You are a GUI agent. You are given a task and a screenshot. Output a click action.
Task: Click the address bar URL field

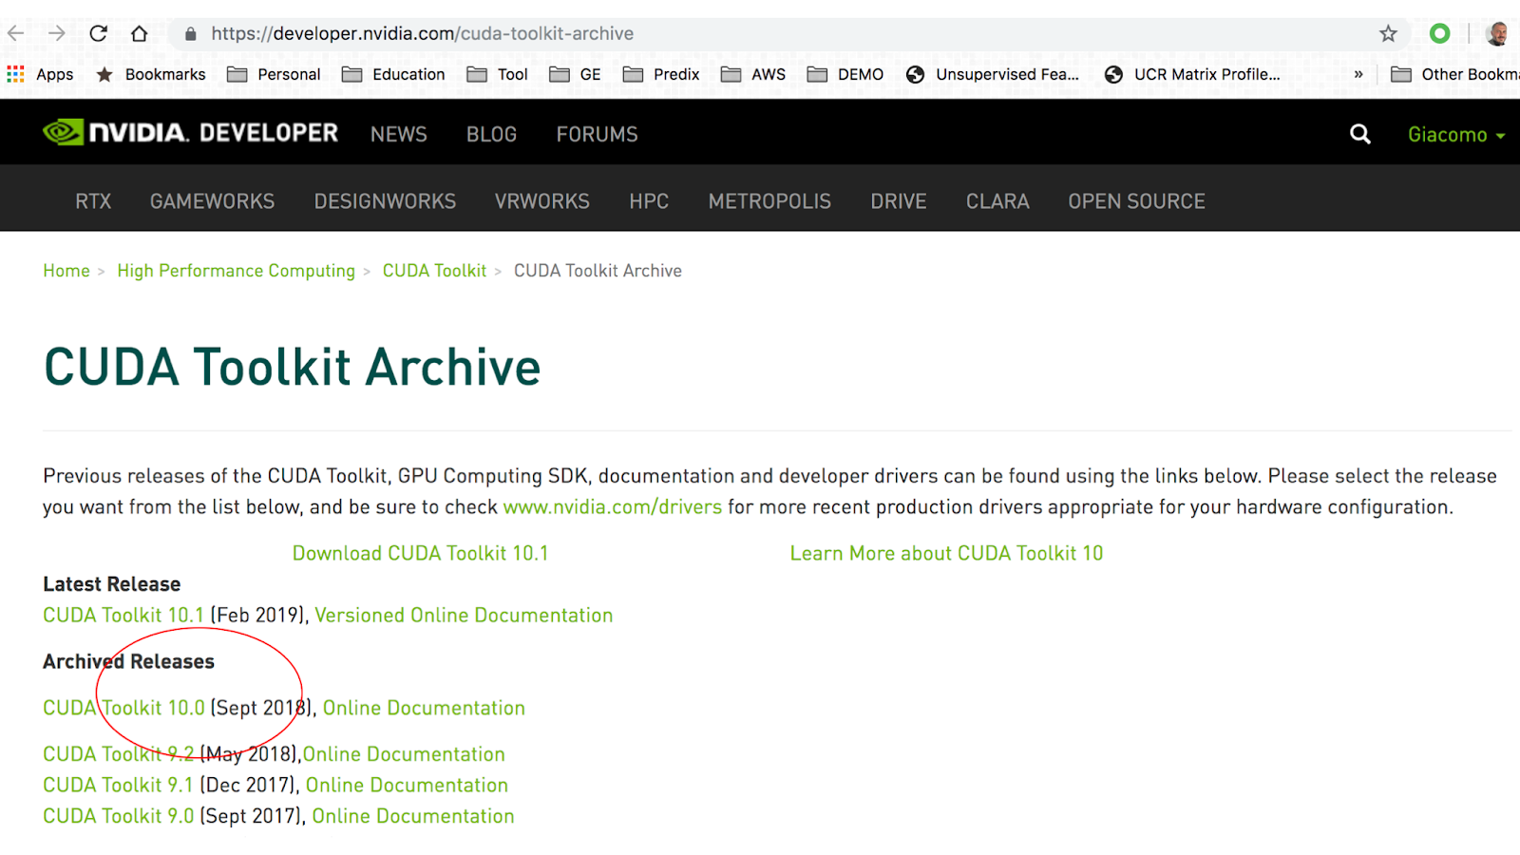click(788, 34)
